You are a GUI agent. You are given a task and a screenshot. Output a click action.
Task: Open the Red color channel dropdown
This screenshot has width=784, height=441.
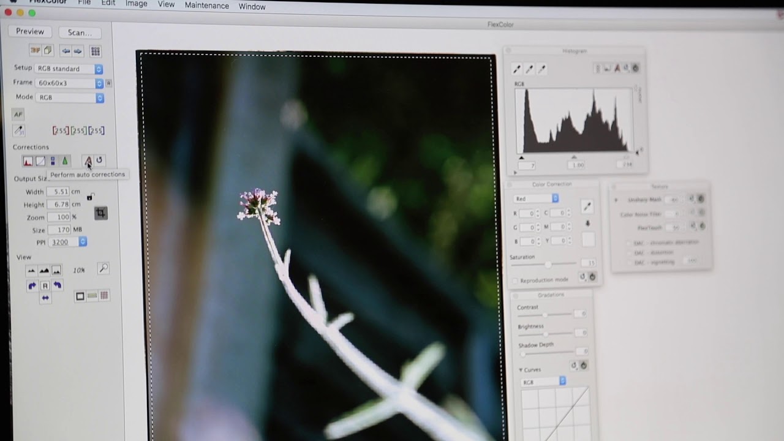(x=536, y=198)
